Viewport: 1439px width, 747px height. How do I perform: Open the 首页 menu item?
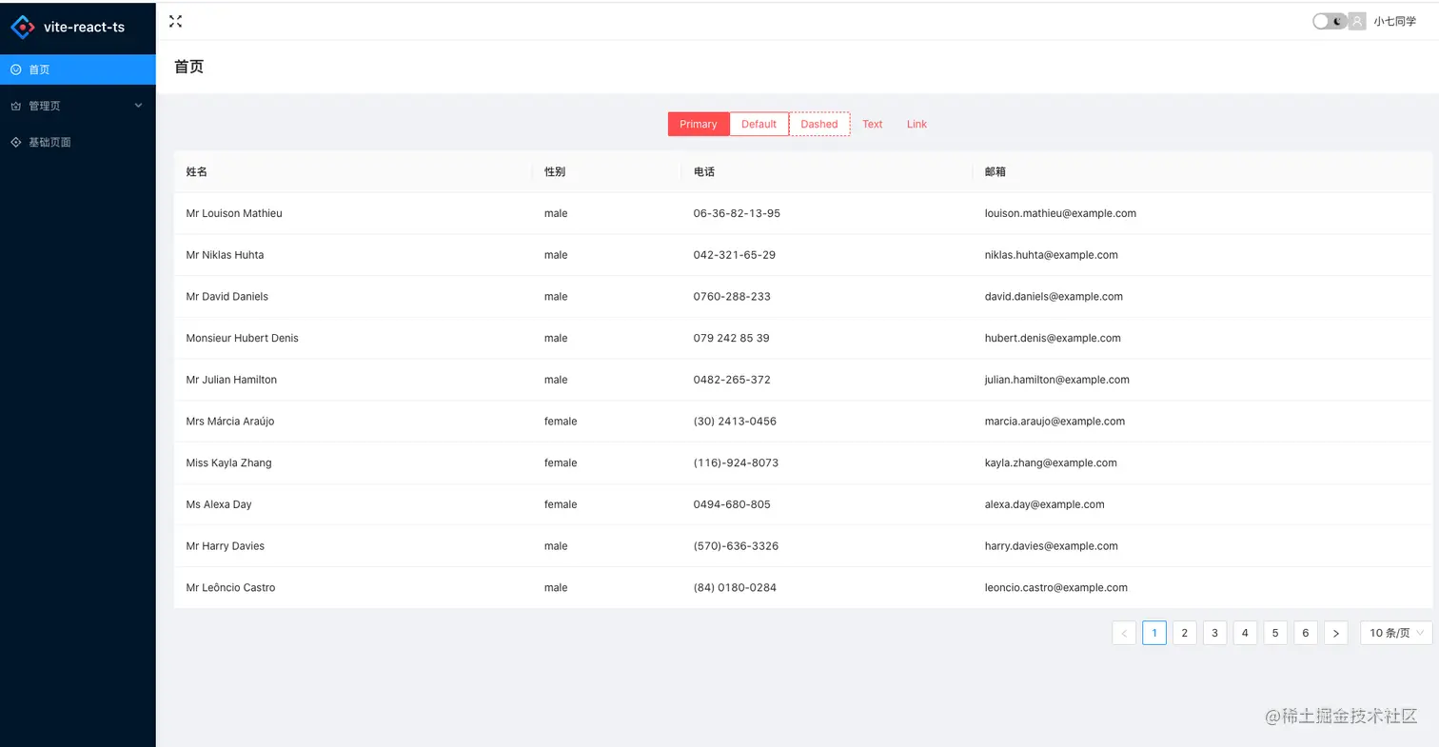pos(78,69)
